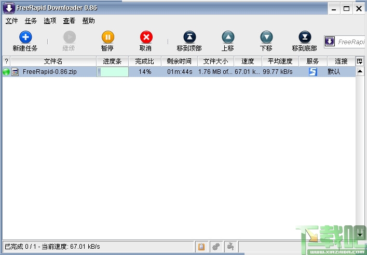Minimize the FreeRapid Downloader window
The width and height of the screenshot is (367, 255).
tap(334, 9)
